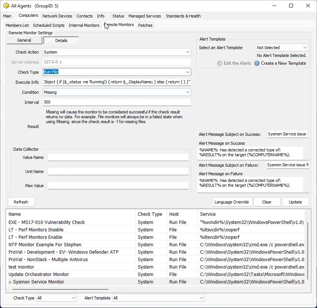Sort by the Service column header

point(251,214)
